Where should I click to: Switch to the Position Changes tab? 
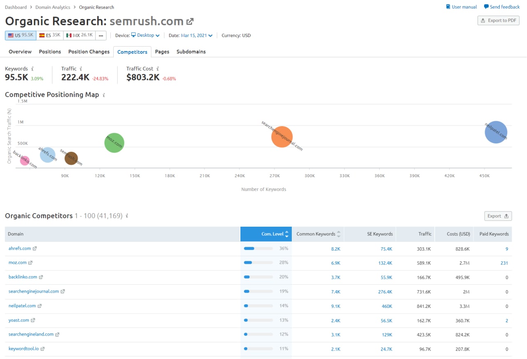(89, 52)
